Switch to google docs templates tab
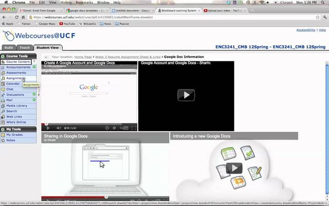Viewport: 329px width, 206px height. (x=86, y=10)
